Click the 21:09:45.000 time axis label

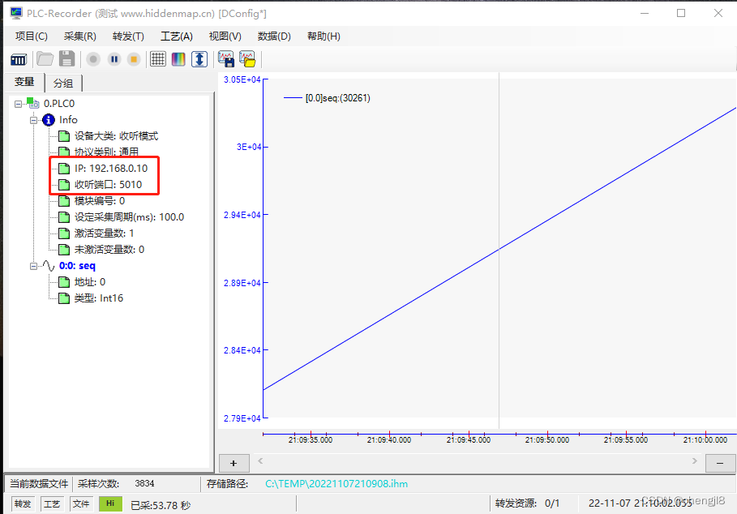[468, 440]
